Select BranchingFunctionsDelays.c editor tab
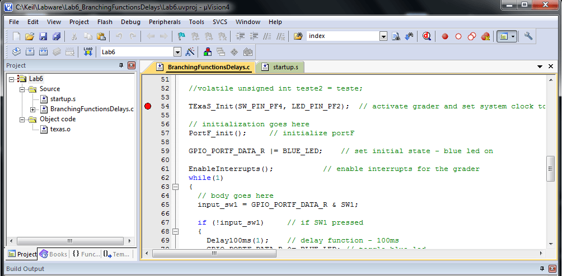This screenshot has width=562, height=276. (205, 67)
